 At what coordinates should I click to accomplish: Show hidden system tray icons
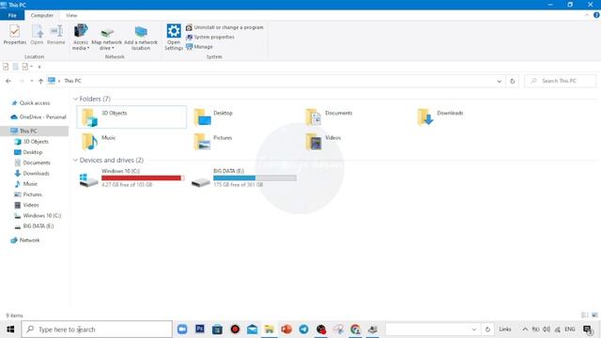(525, 330)
